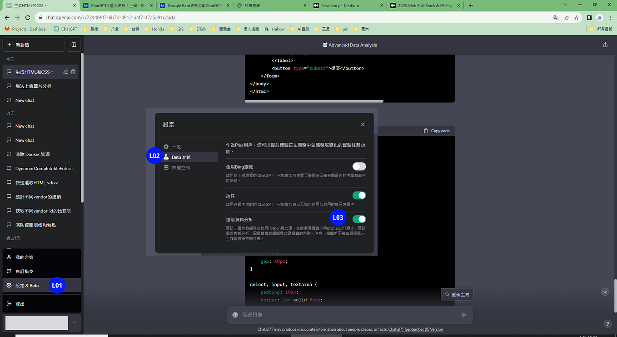This screenshot has width=617, height=337.
Task: Open the Dynamic CompletableFuture chat
Action: coord(41,168)
